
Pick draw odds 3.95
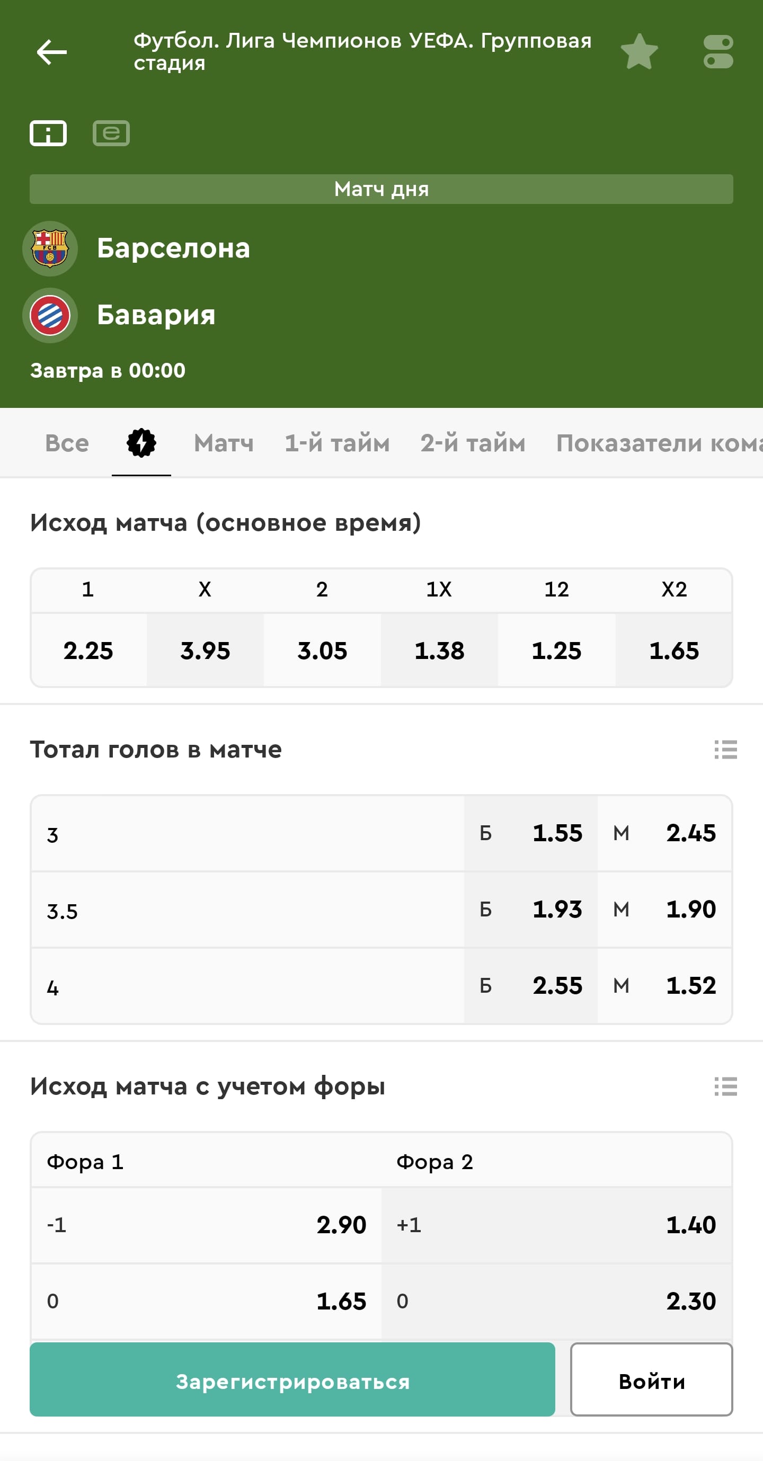pos(206,650)
